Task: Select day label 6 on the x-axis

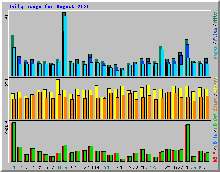Action: coord(46,167)
